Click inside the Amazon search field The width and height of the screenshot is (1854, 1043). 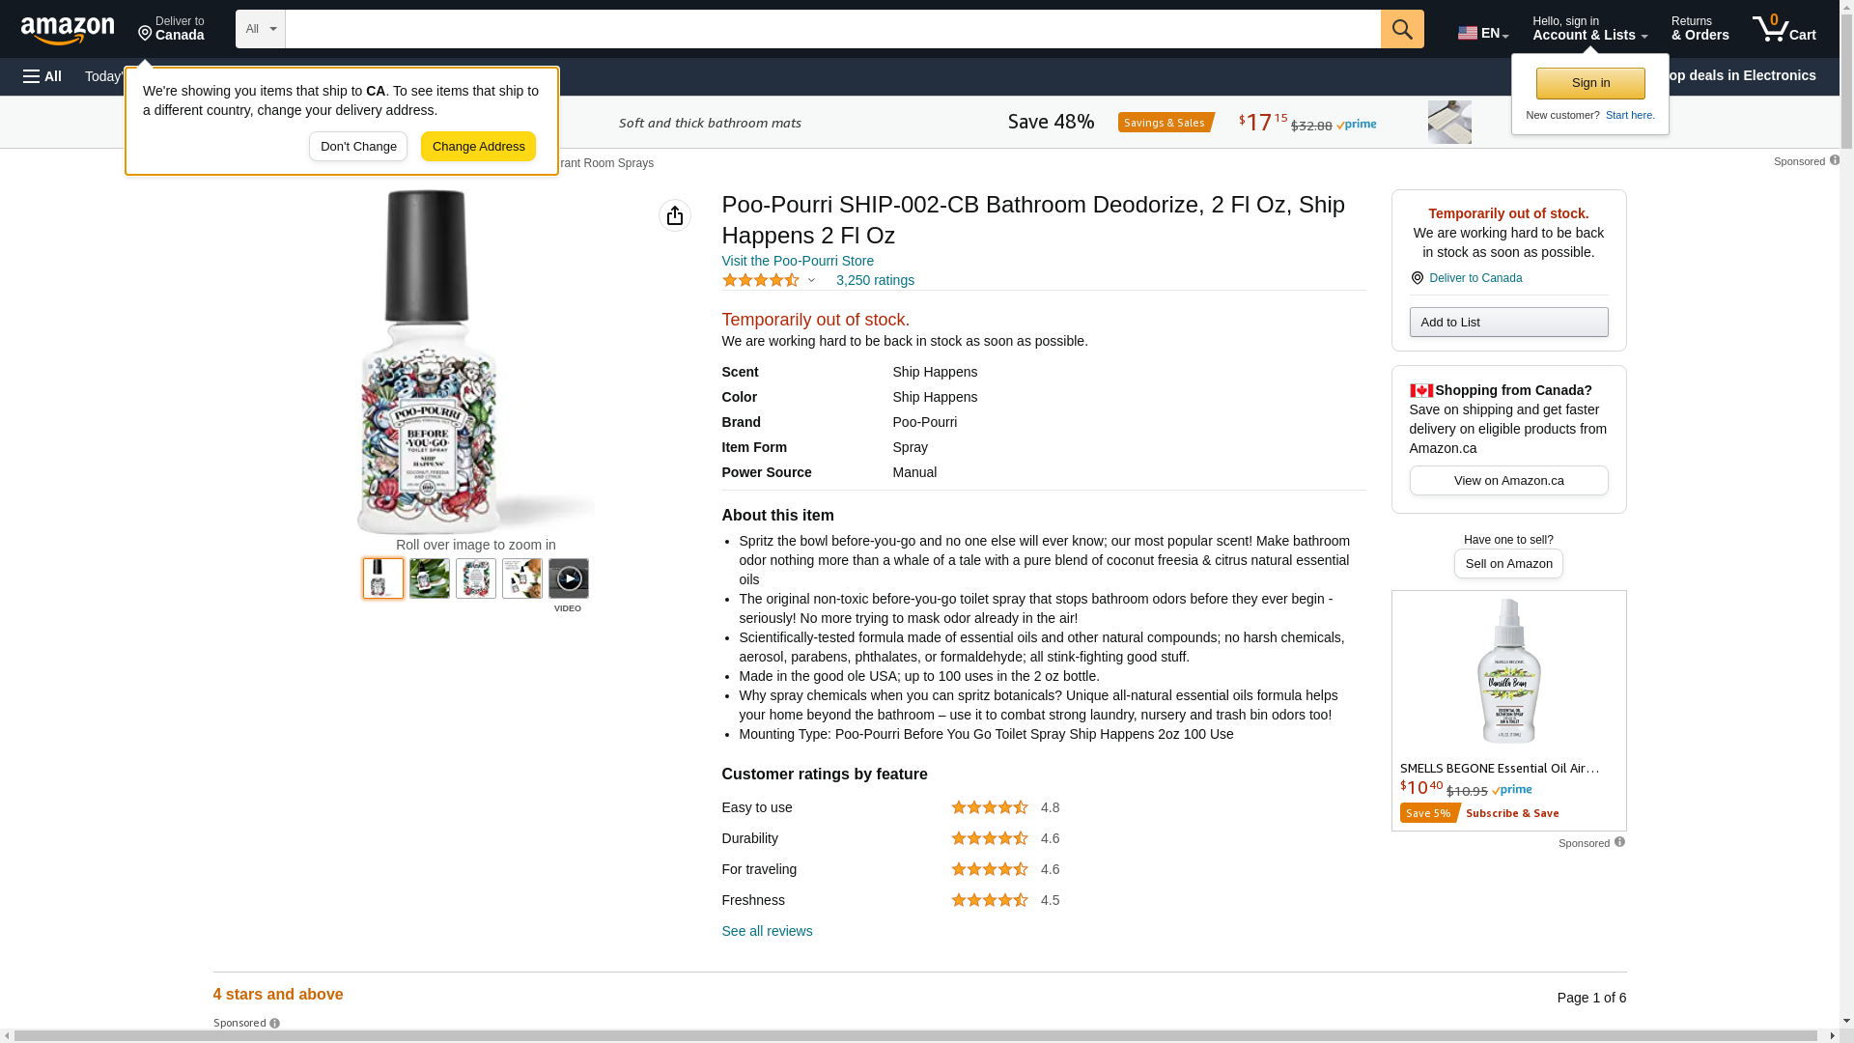point(832,29)
